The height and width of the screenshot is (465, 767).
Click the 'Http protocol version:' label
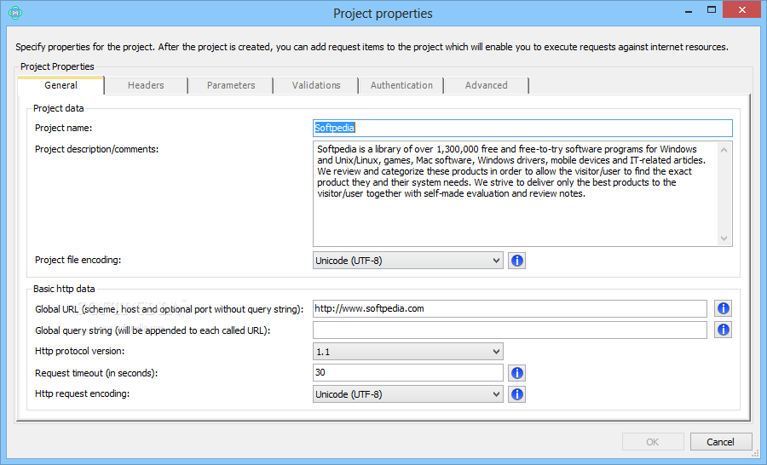tap(80, 351)
